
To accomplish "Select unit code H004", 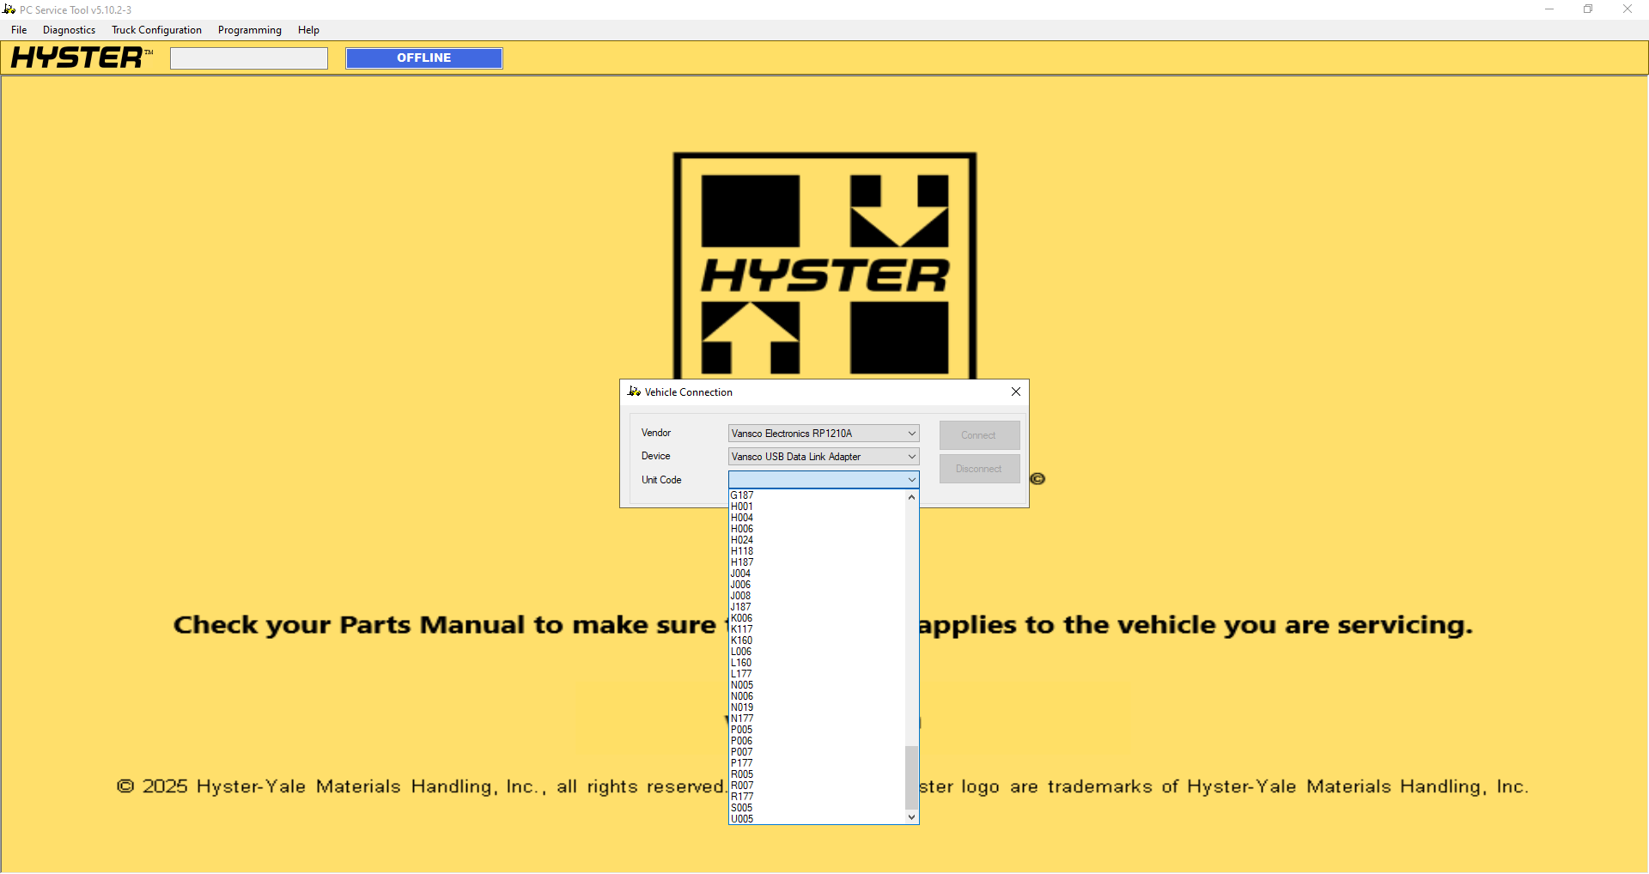I will pyautogui.click(x=817, y=518).
